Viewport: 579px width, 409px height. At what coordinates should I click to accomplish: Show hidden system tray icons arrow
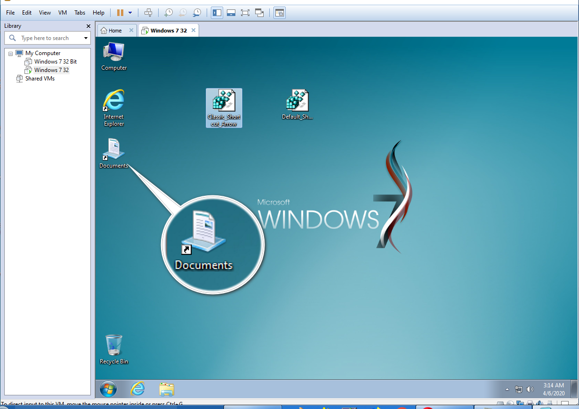coord(507,389)
